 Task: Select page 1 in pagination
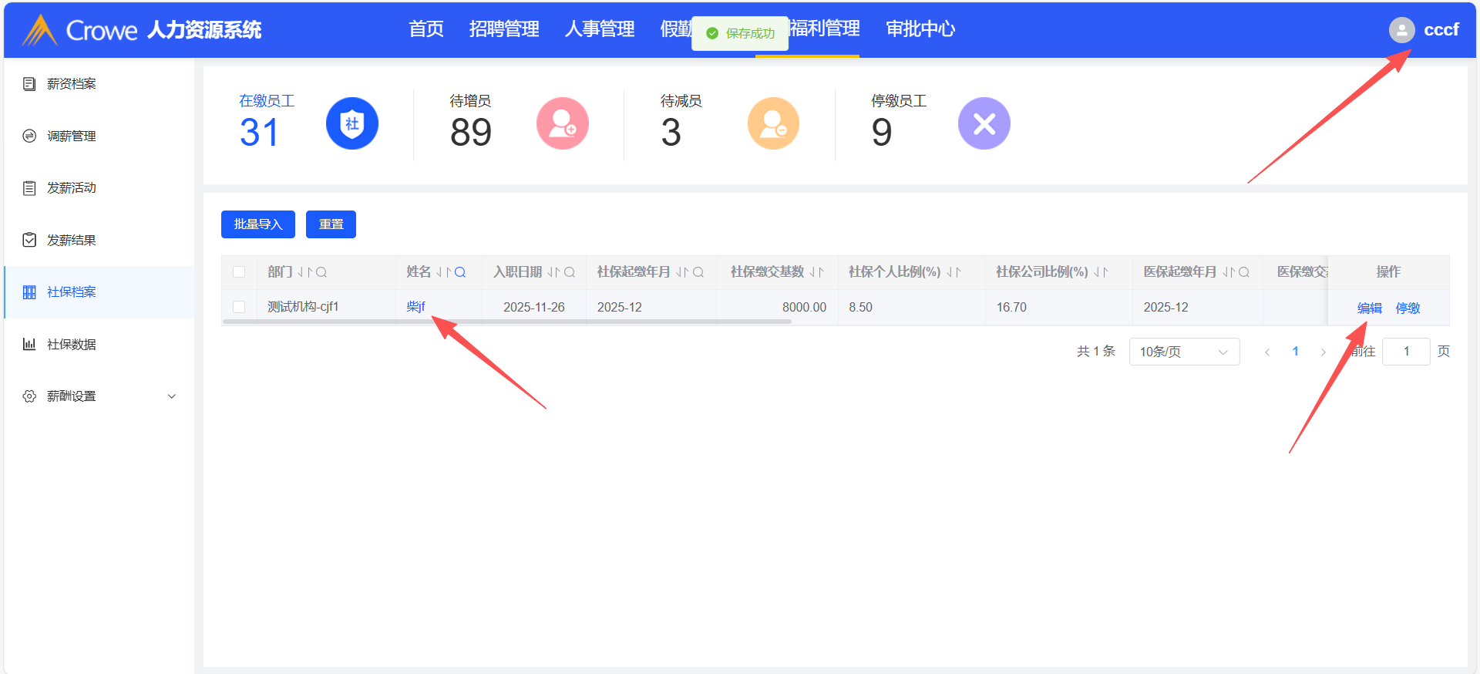pos(1296,352)
